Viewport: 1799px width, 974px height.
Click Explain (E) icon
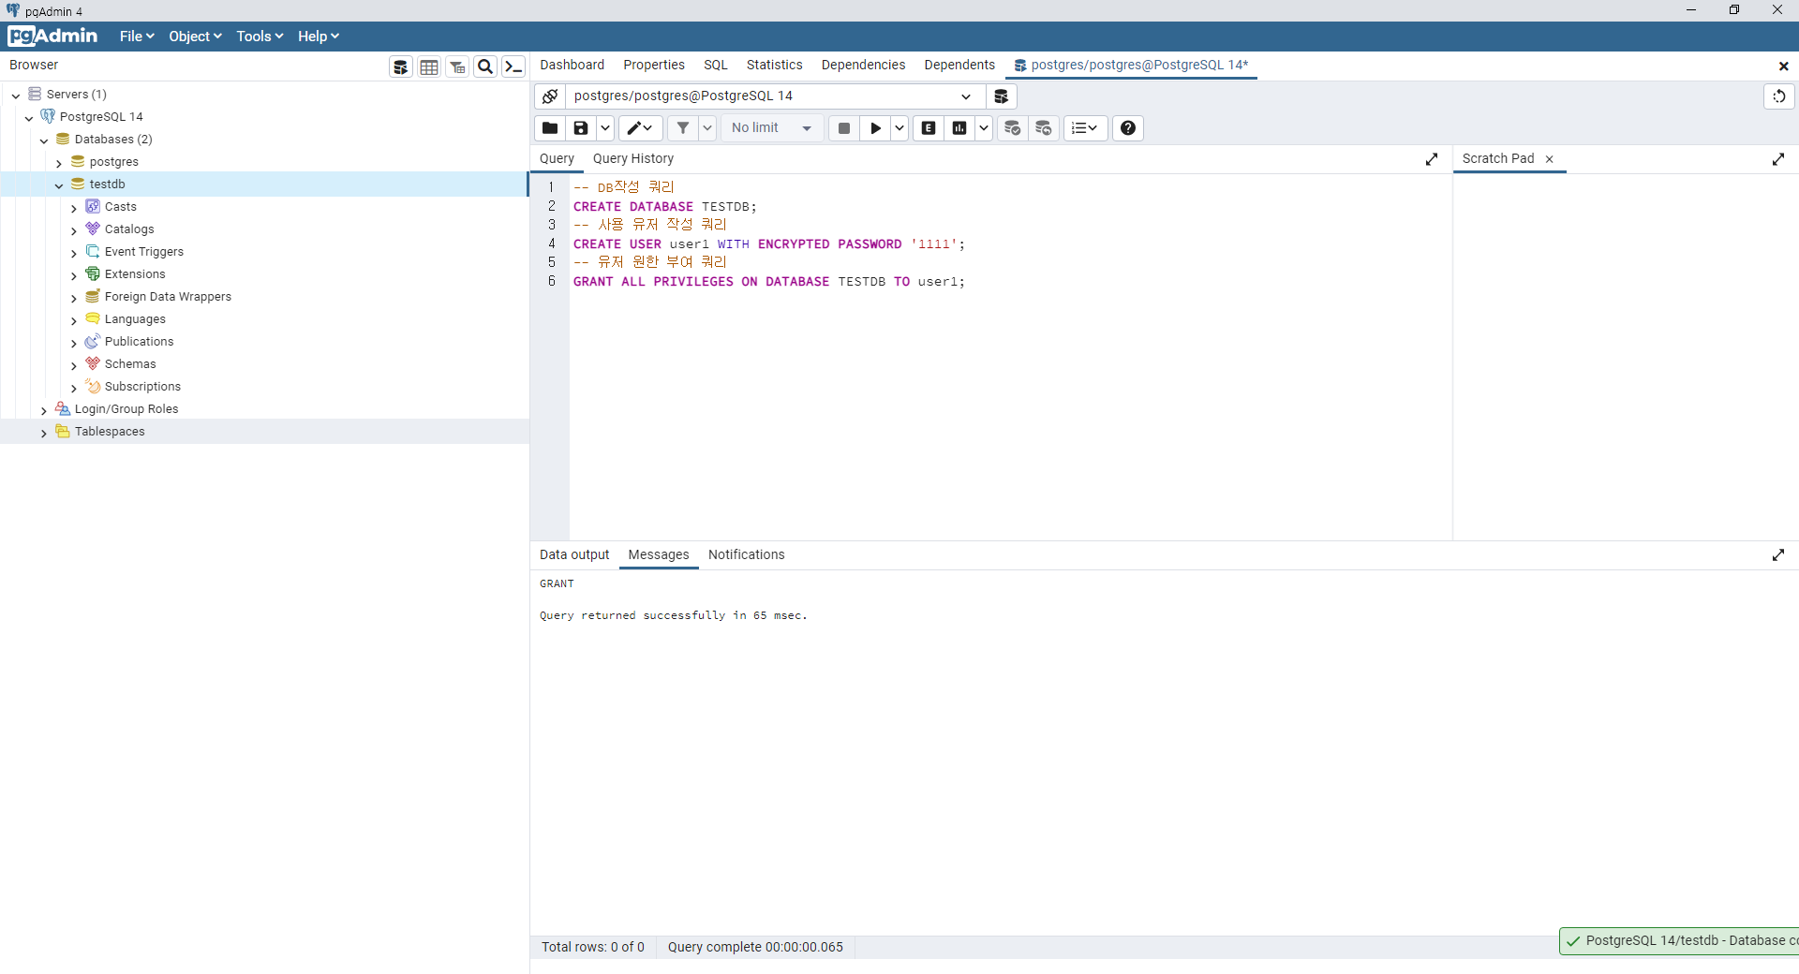[x=929, y=128]
